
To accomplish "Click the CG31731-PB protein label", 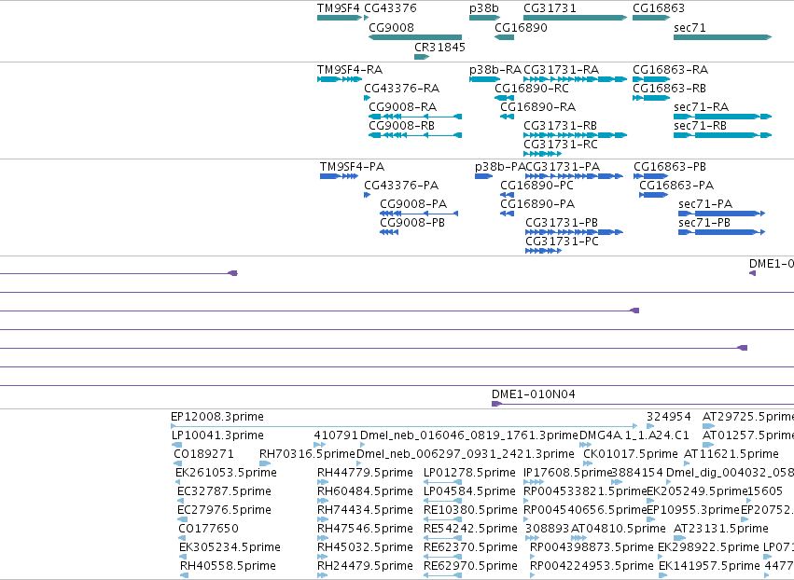I will pyautogui.click(x=562, y=223).
